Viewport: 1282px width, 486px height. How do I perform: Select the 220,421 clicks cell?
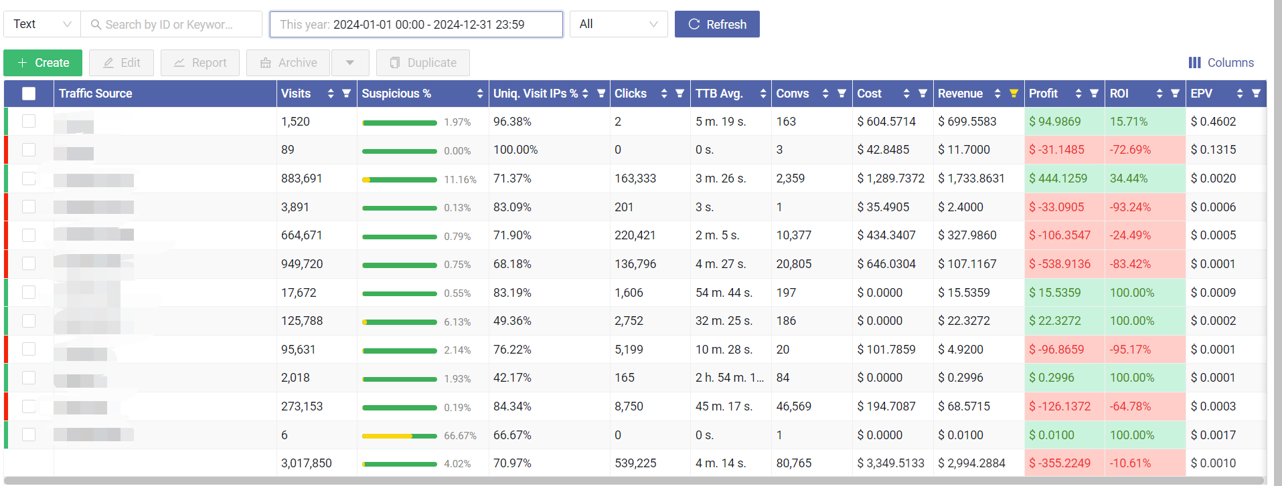[650, 235]
